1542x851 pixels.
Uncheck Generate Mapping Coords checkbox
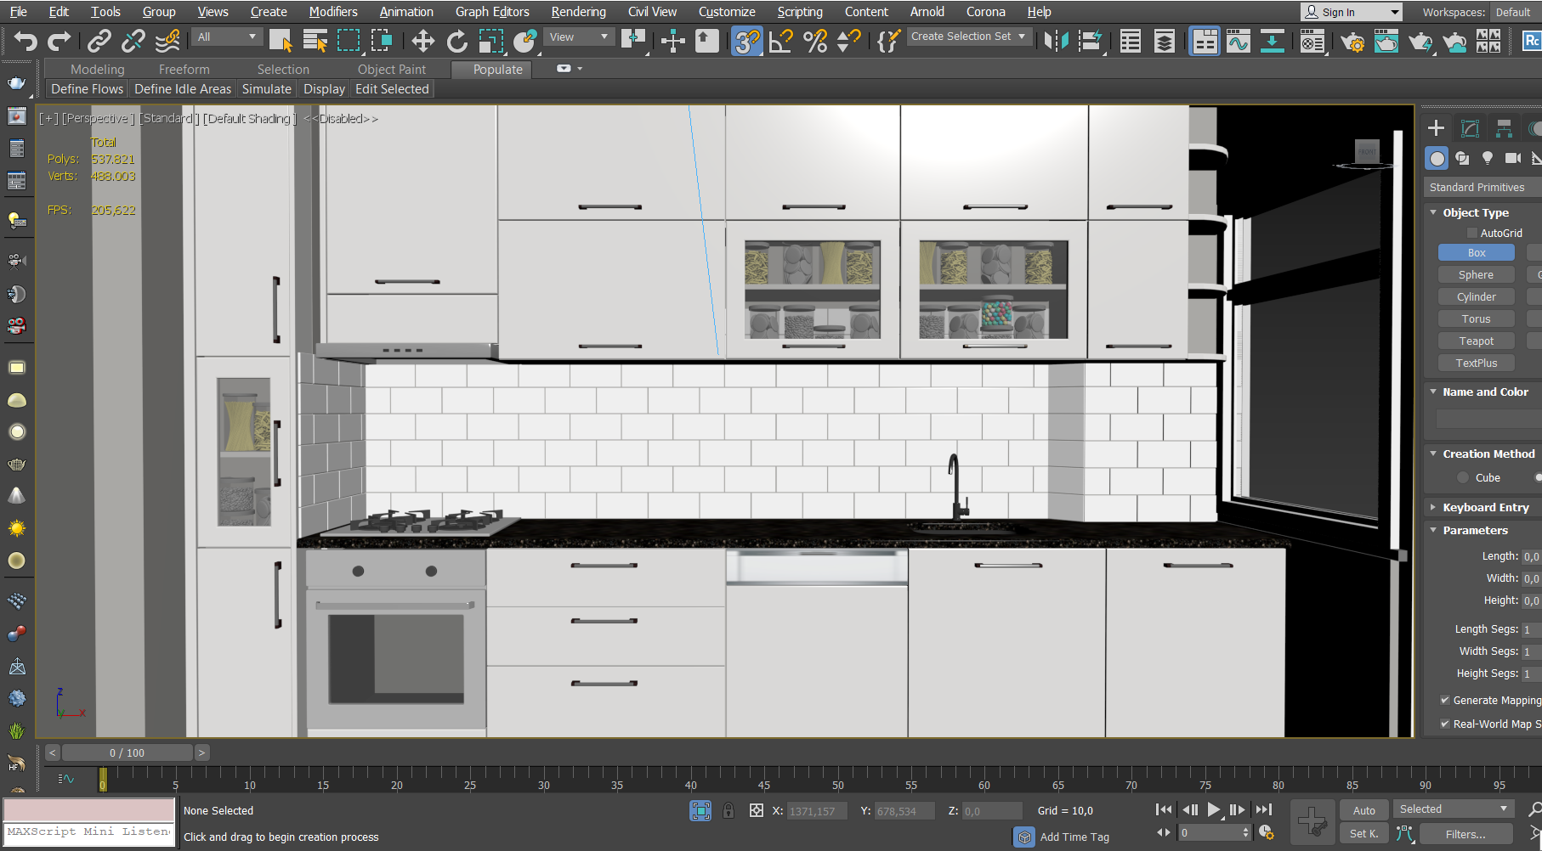[1445, 701]
